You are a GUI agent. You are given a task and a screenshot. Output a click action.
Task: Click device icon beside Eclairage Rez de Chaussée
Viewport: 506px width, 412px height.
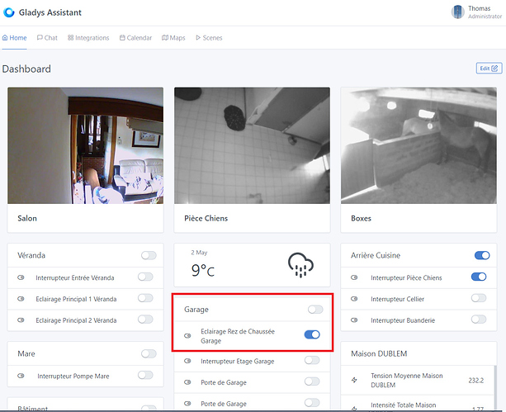pyautogui.click(x=187, y=336)
